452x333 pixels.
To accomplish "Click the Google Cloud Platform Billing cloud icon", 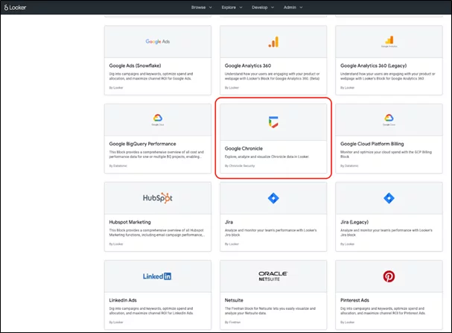I will (389, 119).
